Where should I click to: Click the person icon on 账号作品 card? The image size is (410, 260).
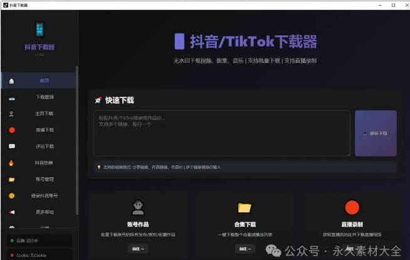pyautogui.click(x=138, y=208)
